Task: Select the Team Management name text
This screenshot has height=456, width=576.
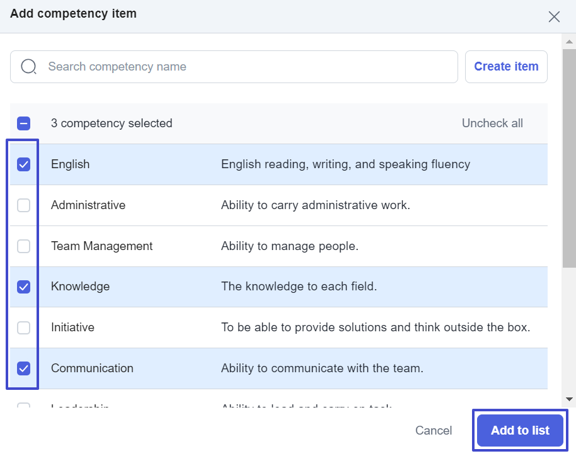Action: pos(101,246)
